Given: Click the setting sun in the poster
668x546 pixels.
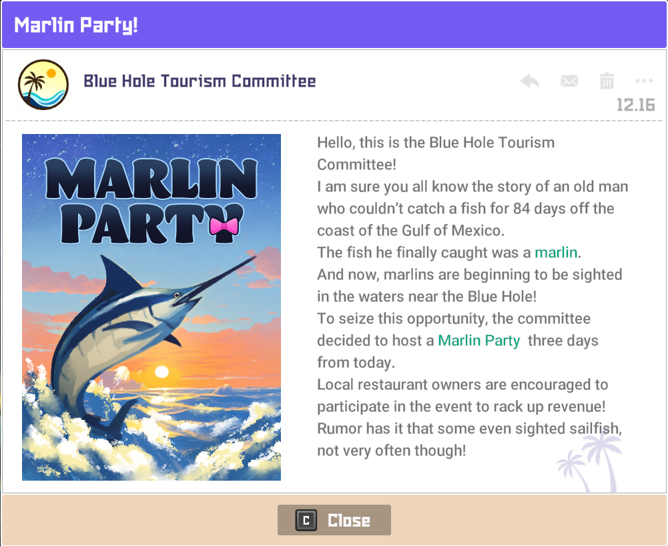Looking at the screenshot, I should tap(162, 371).
